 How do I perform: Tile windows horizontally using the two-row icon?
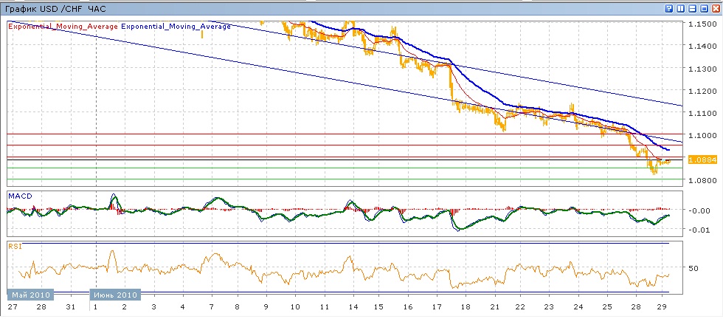pyautogui.click(x=692, y=8)
